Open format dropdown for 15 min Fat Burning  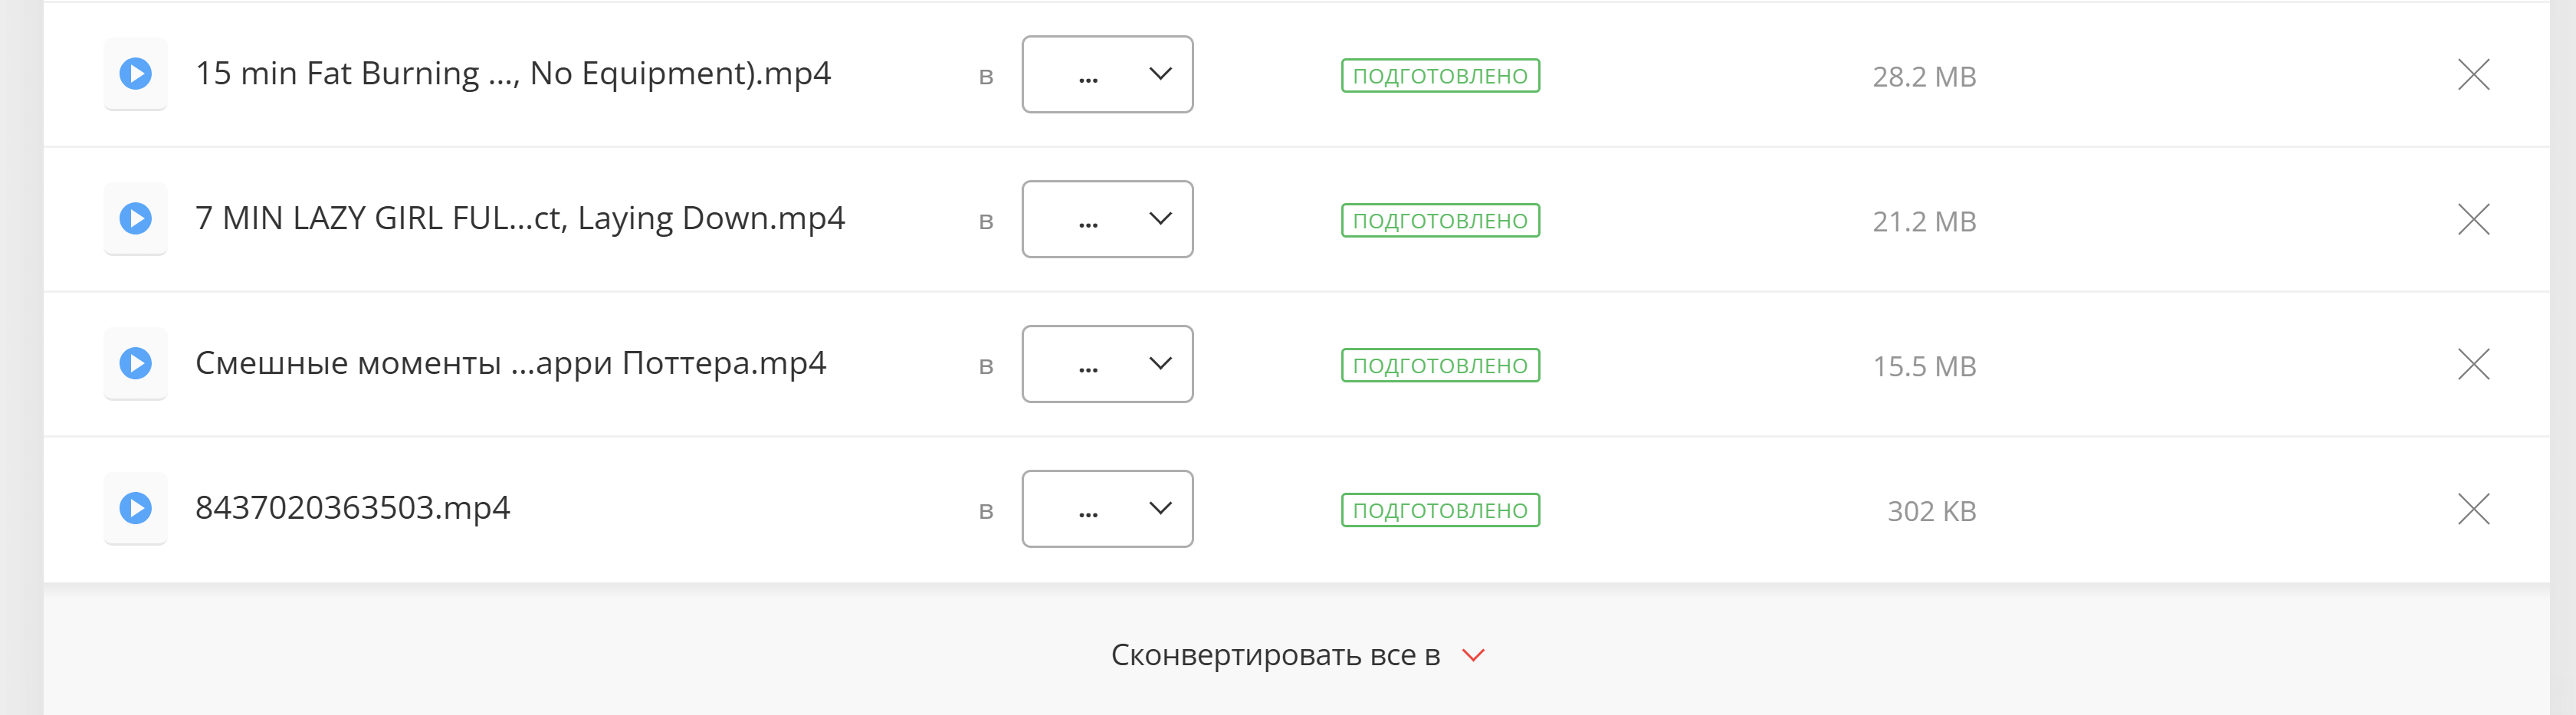pyautogui.click(x=1107, y=74)
